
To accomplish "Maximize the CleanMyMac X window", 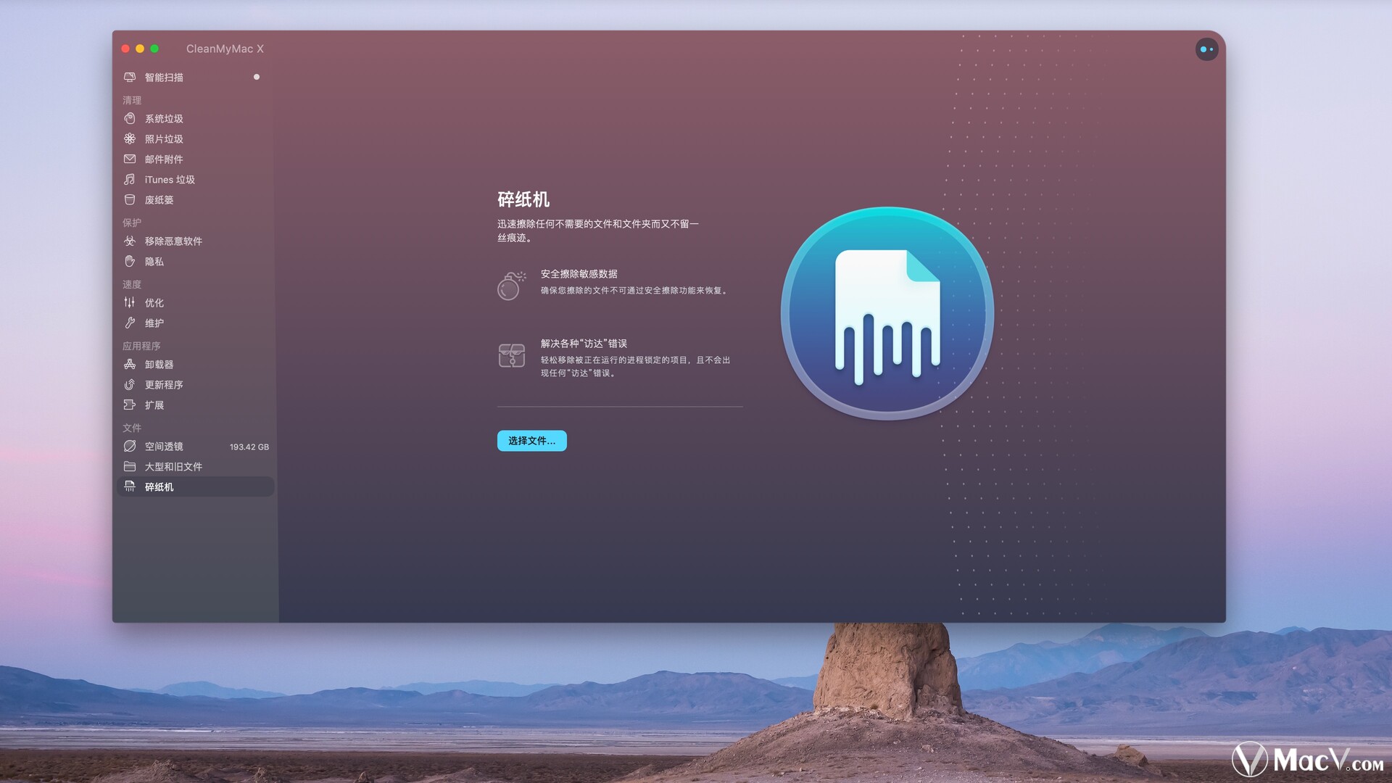I will point(154,49).
